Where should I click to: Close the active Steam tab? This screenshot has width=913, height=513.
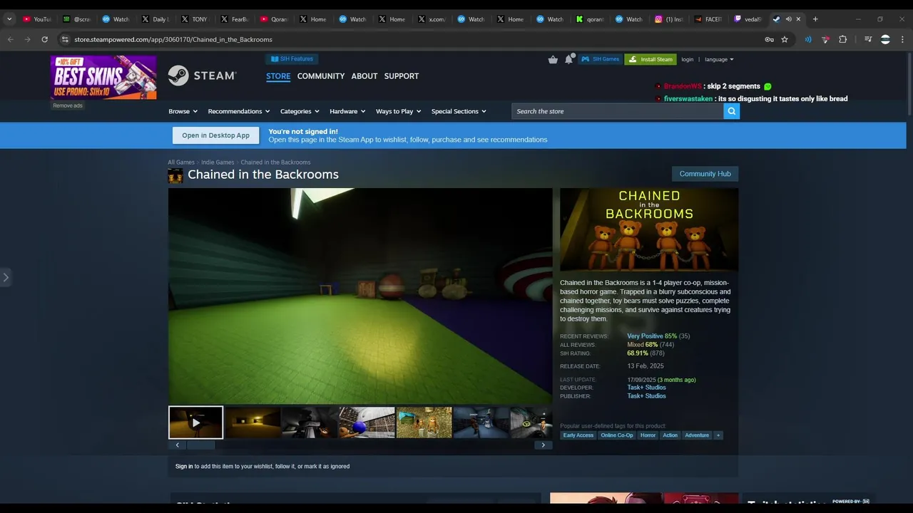click(x=798, y=19)
